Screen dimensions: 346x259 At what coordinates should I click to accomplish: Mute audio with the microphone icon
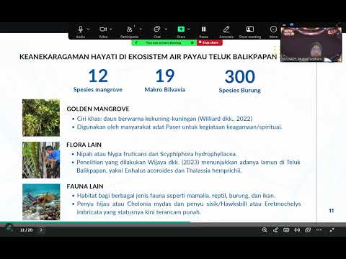[x=81, y=29]
